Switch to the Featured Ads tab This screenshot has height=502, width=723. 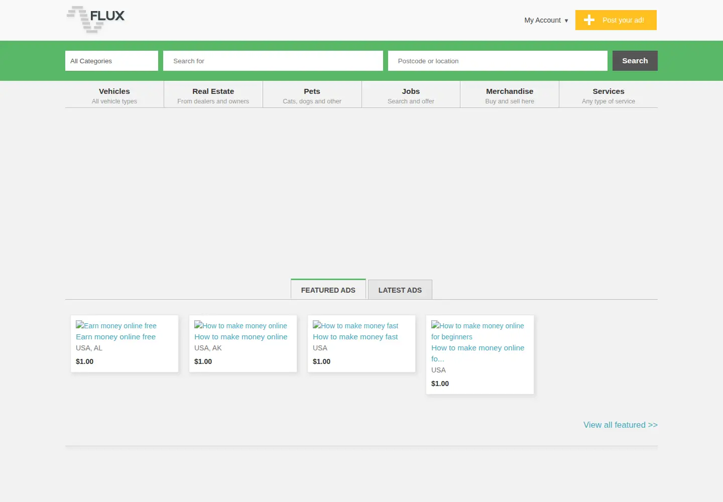click(328, 290)
